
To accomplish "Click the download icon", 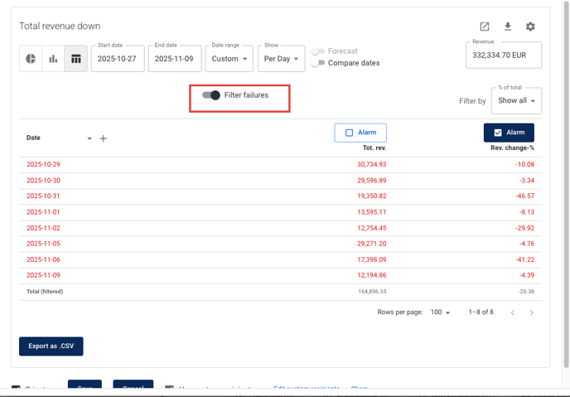I will (x=508, y=27).
